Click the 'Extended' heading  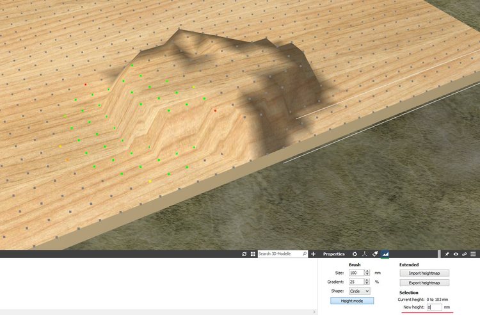click(409, 265)
